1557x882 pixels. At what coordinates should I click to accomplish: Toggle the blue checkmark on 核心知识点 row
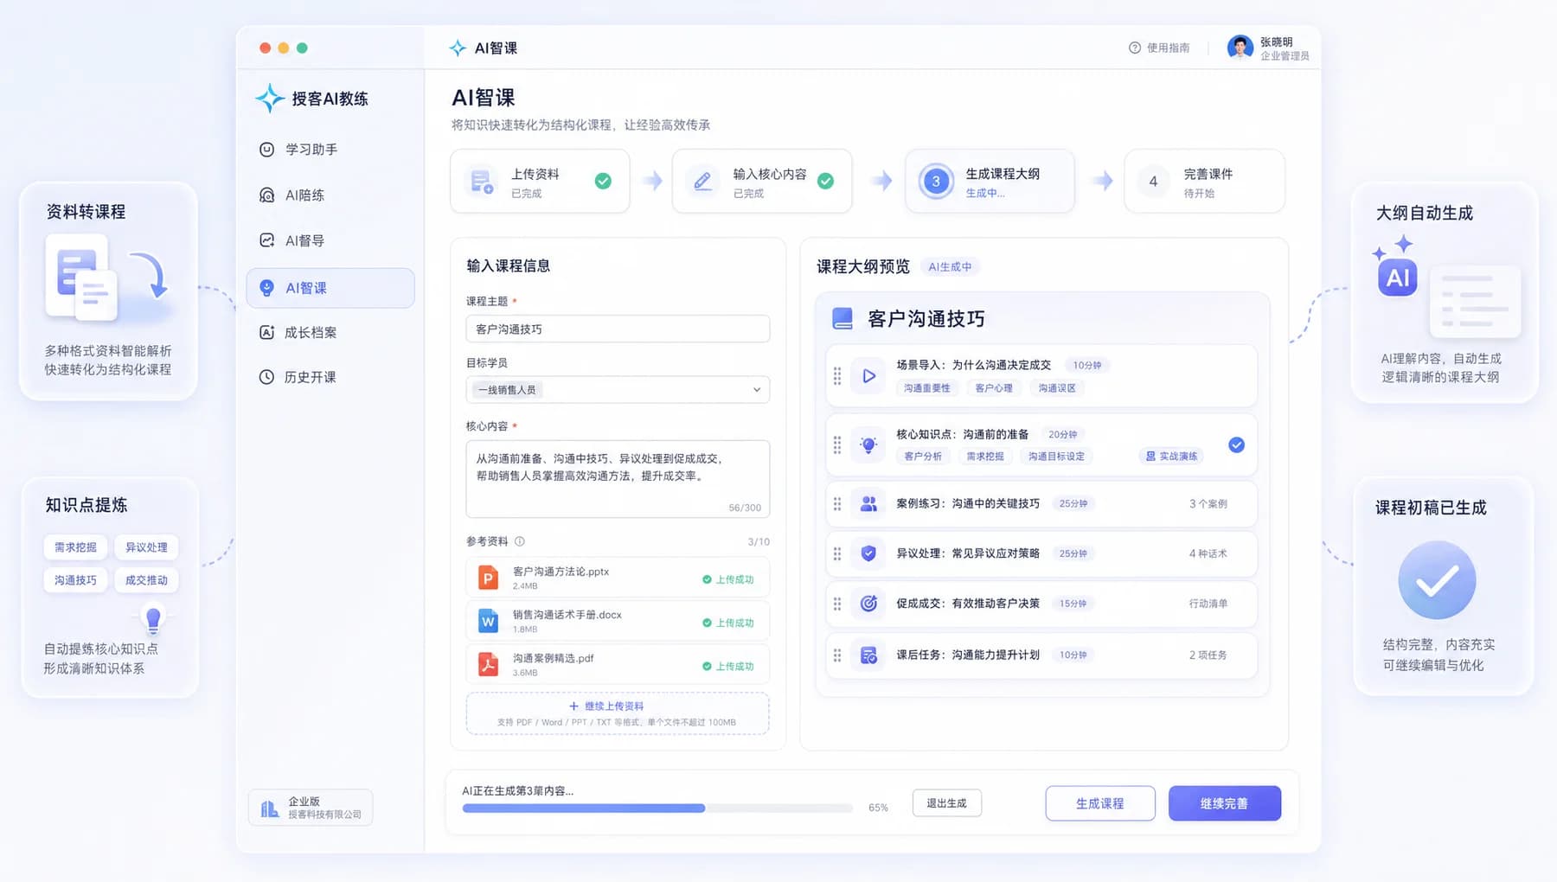click(1237, 444)
